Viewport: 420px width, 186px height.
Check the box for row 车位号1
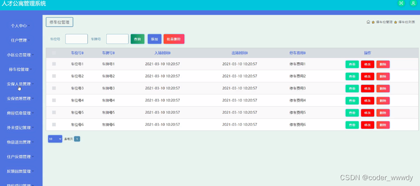pyautogui.click(x=54, y=64)
